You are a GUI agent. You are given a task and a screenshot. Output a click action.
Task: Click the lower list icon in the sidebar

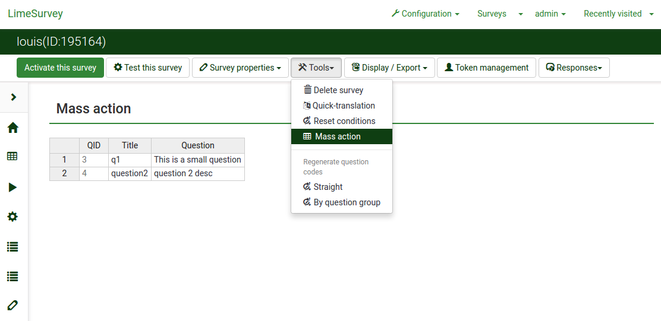(x=12, y=276)
